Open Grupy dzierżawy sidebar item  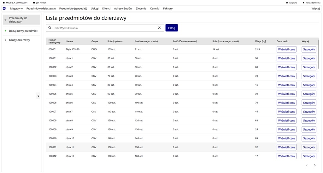click(x=21, y=40)
